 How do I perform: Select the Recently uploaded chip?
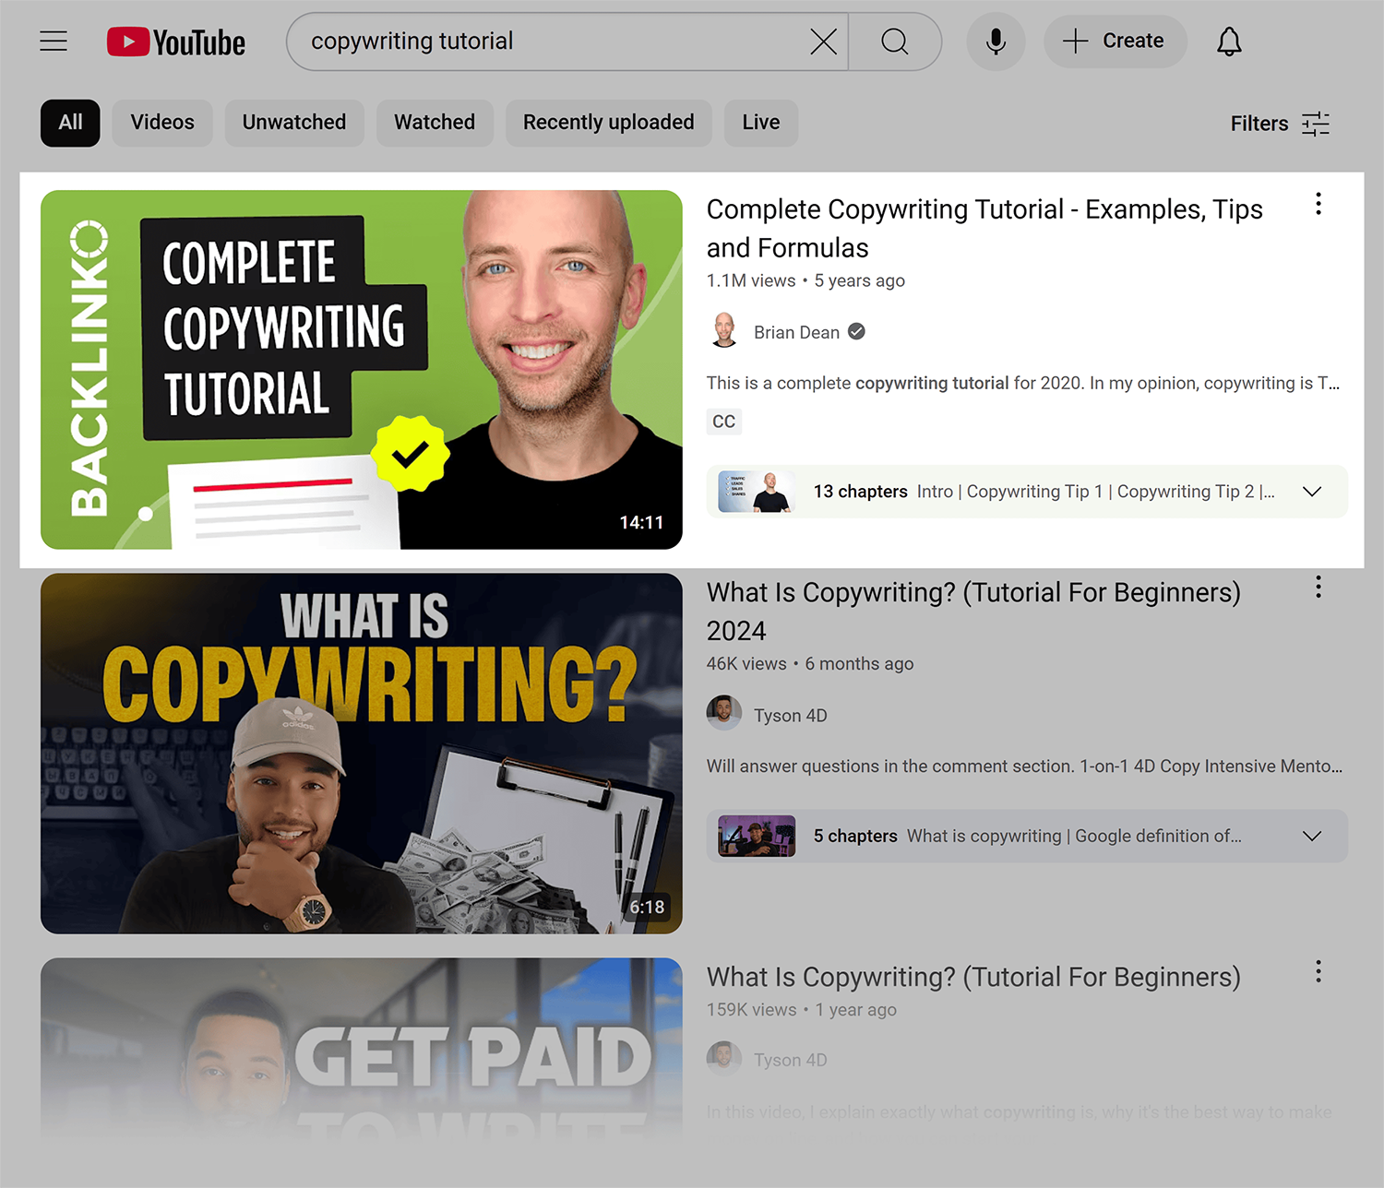[609, 123]
